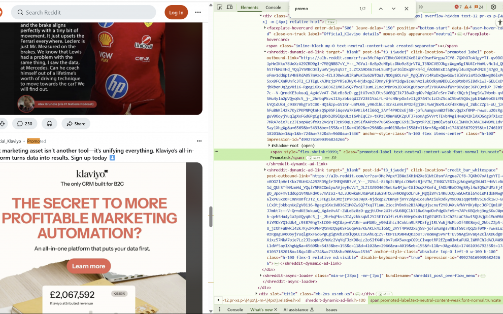Expand the div slot="title" node
This screenshot has height=314, width=503.
coord(256,294)
